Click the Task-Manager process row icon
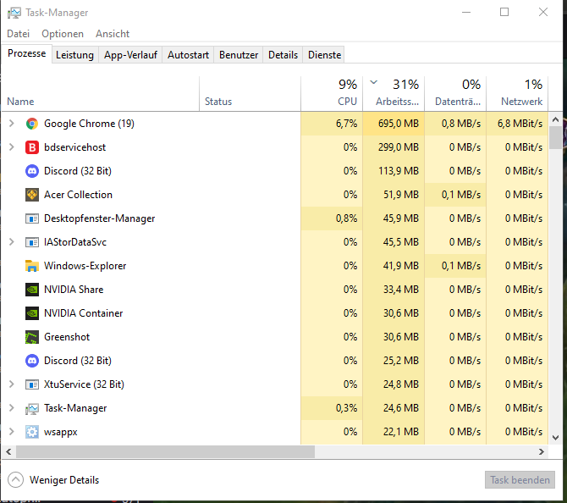 pyautogui.click(x=32, y=408)
